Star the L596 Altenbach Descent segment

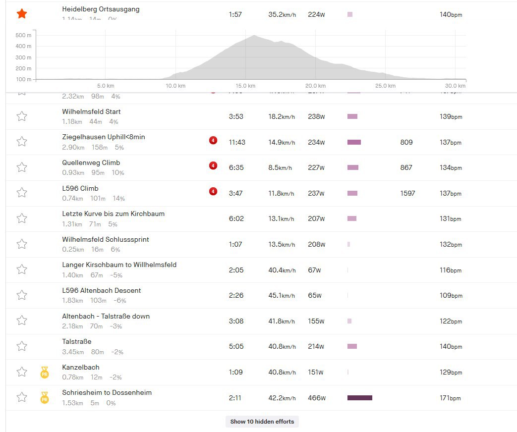(22, 295)
